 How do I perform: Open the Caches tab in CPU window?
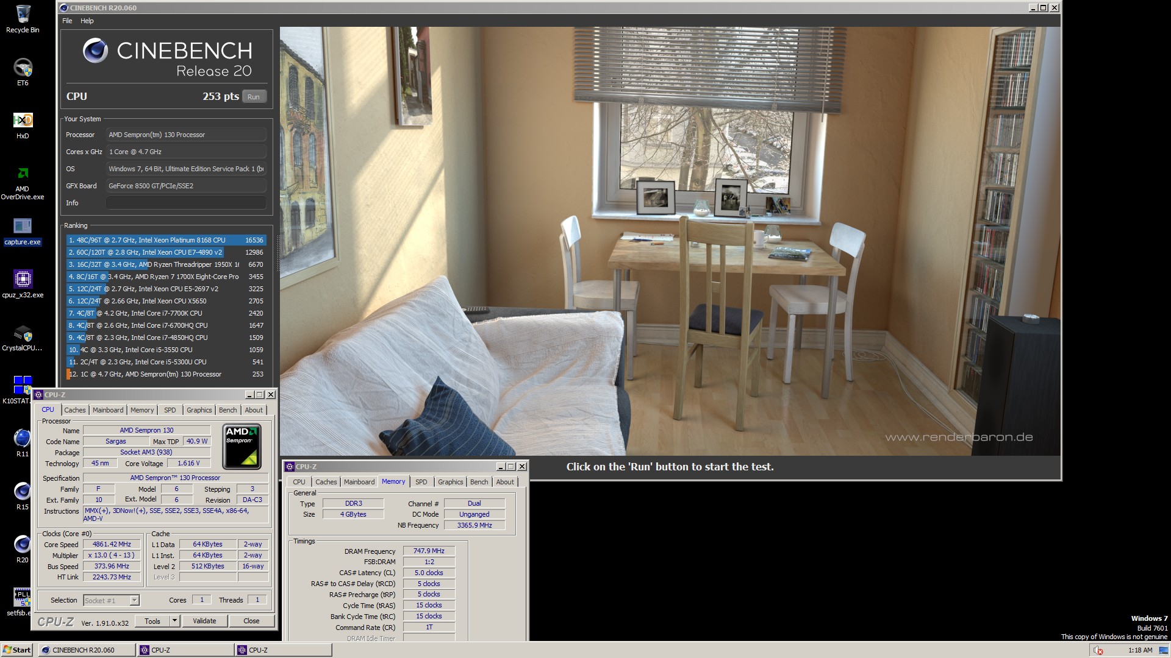click(x=75, y=410)
